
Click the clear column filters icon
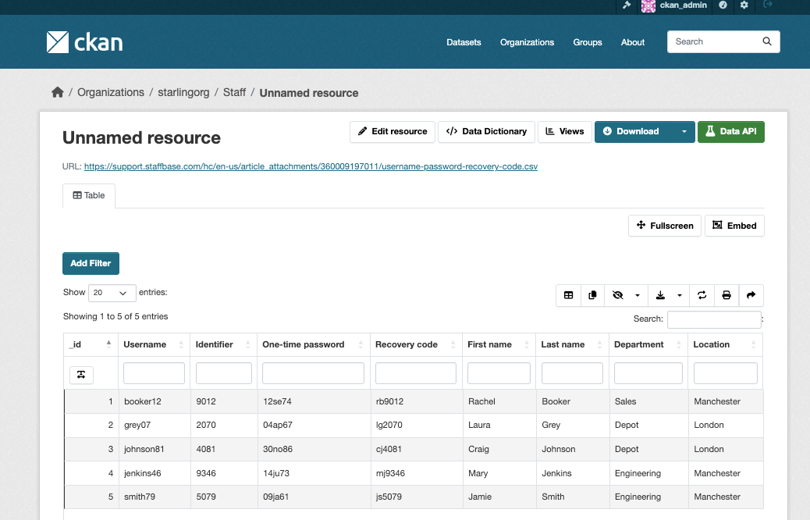(81, 375)
